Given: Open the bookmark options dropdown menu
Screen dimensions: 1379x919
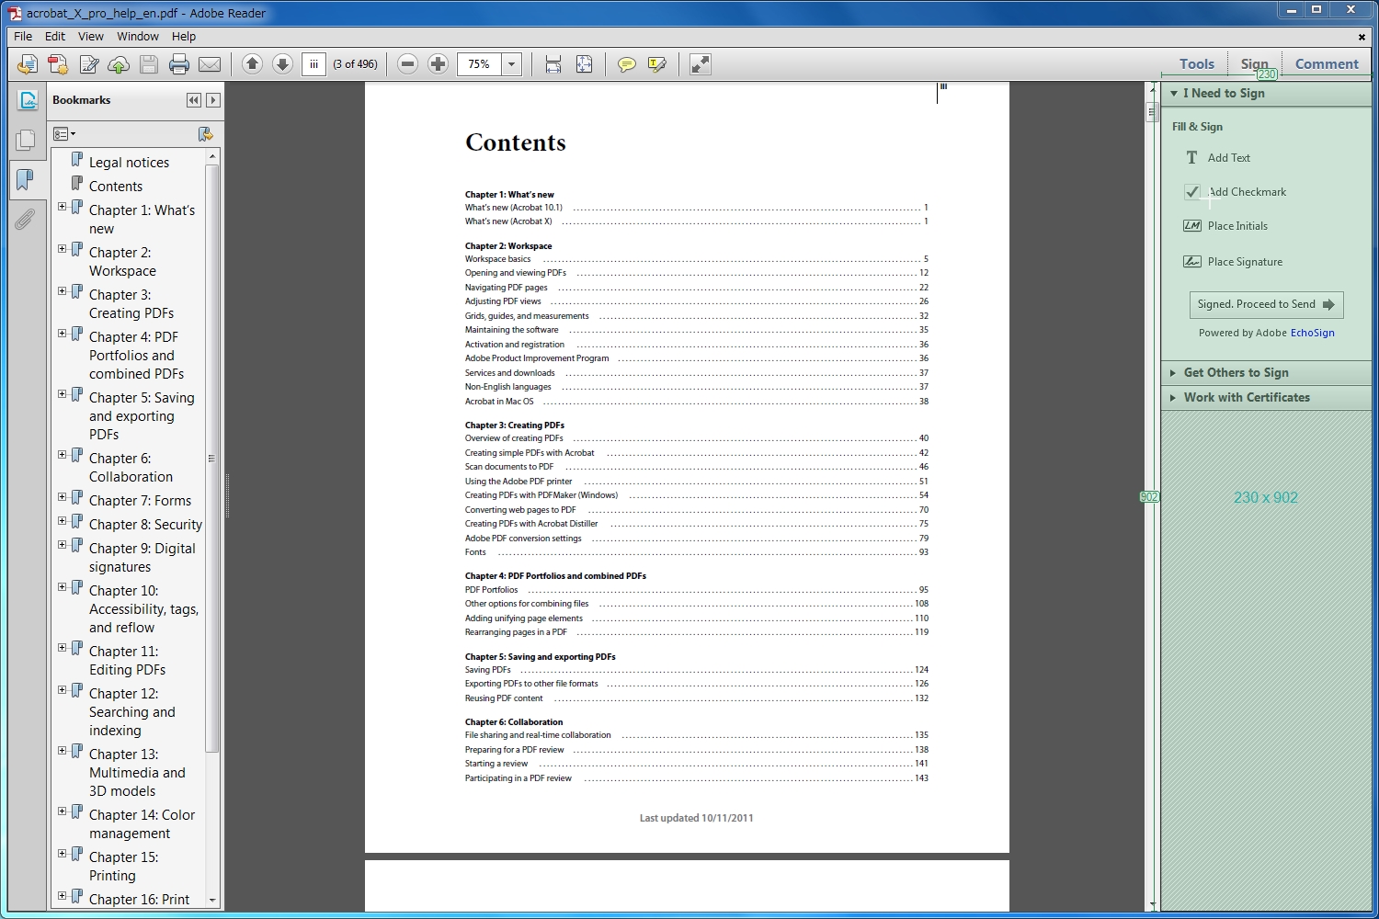Looking at the screenshot, I should click(x=64, y=134).
